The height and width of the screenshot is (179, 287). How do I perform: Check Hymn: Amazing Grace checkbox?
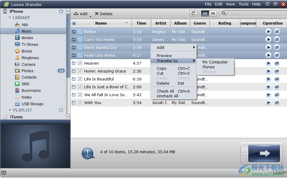pyautogui.click(x=74, y=71)
